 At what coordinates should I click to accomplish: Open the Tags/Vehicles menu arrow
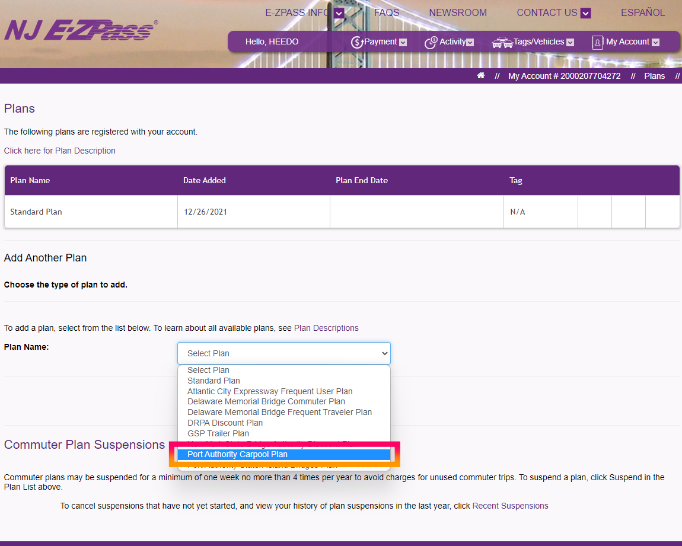571,42
